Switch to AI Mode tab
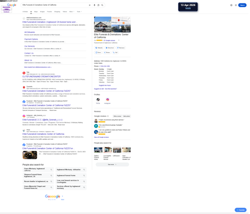The width and height of the screenshot is (250, 214). pos(25,12)
